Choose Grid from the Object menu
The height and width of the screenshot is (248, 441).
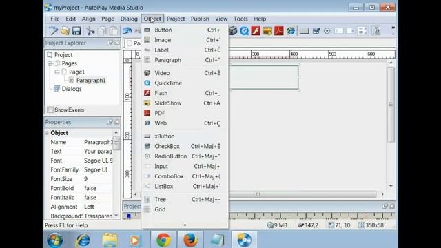[185, 209]
